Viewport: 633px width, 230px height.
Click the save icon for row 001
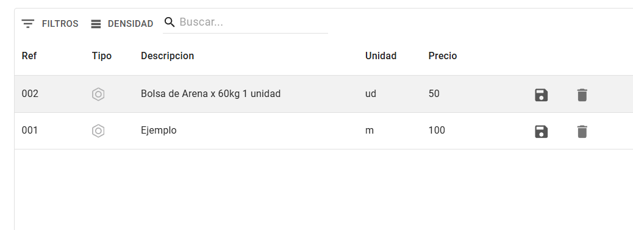pos(541,132)
